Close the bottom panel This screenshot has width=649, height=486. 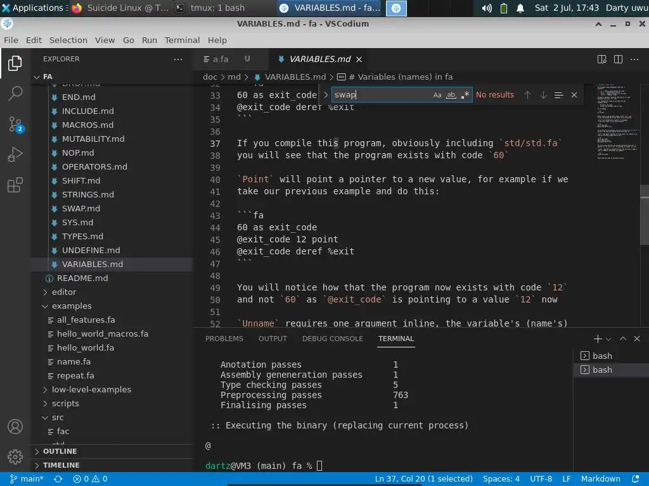tap(637, 339)
